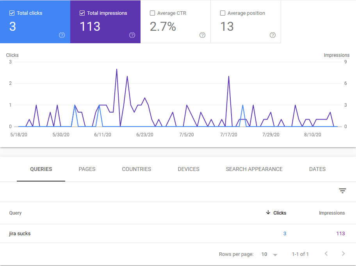Go to previous page of rows

click(x=326, y=254)
